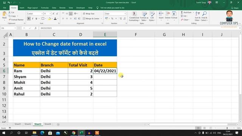Toggle Bottom Align in Alignment group

(x=71, y=14)
